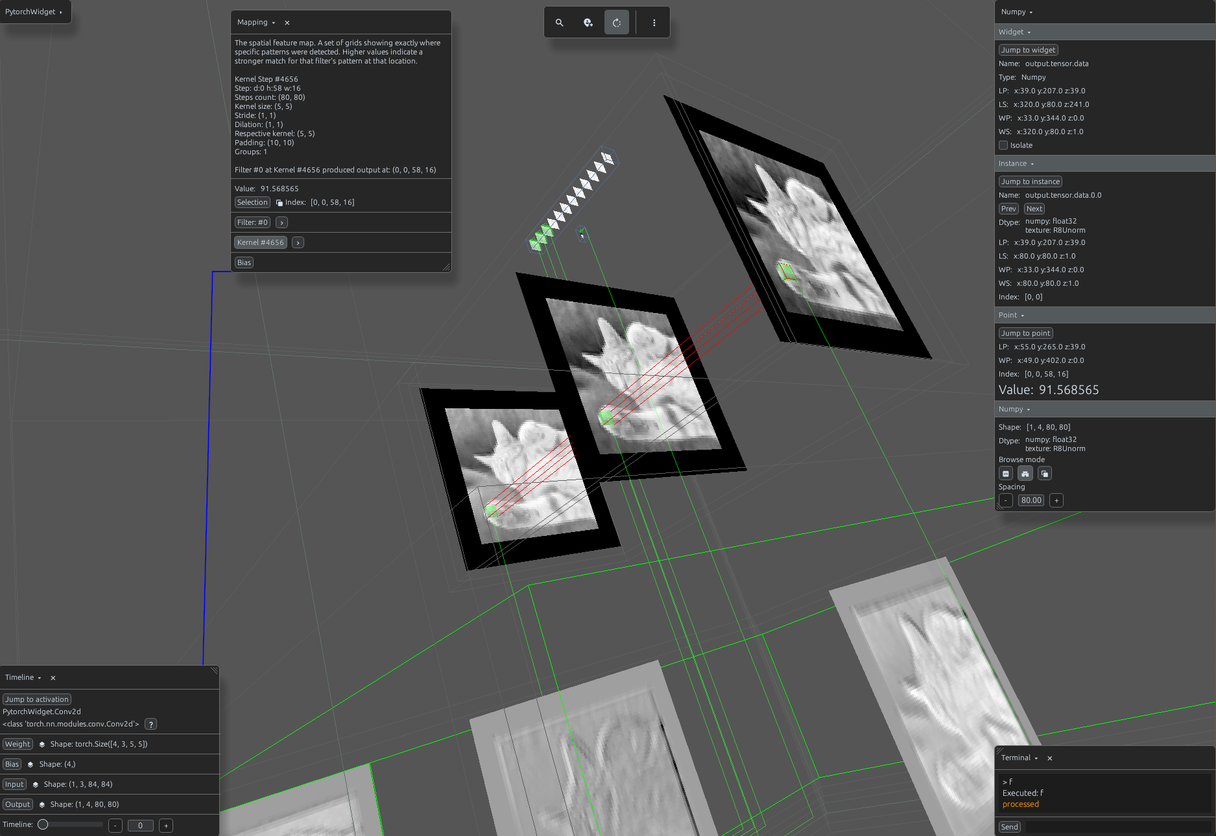This screenshot has height=836, width=1216.
Task: Click the search magnifier in top toolbar
Action: tap(559, 23)
